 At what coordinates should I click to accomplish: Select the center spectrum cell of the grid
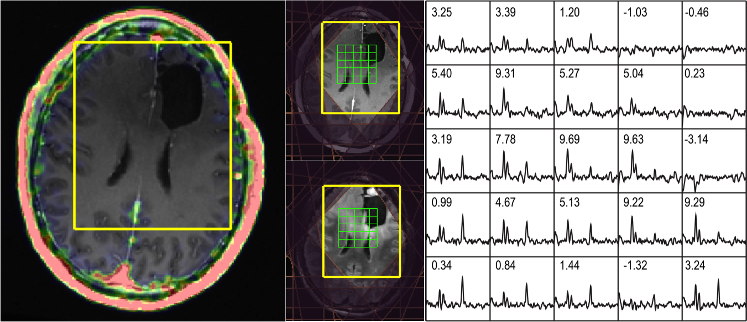point(586,161)
